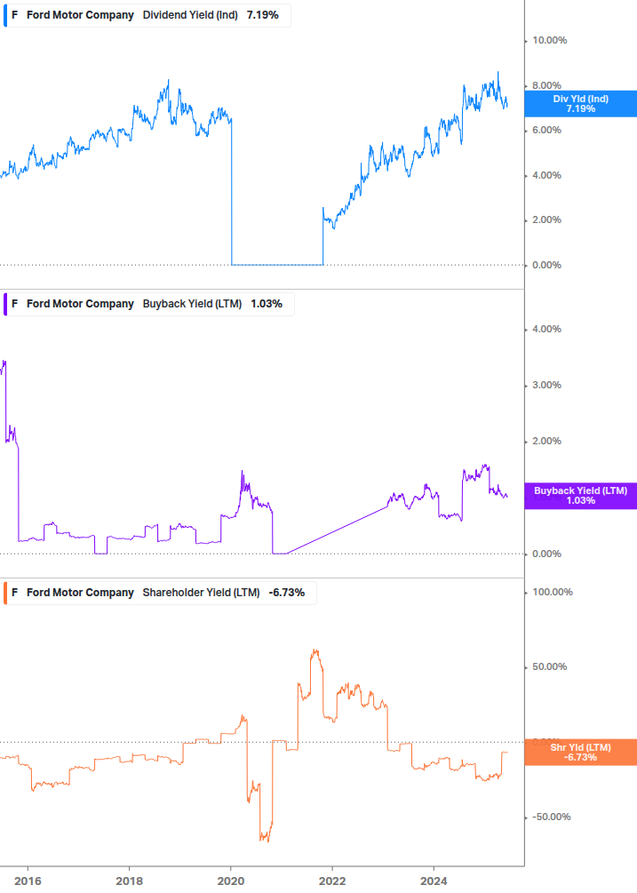The width and height of the screenshot is (637, 893).
Task: Click the blue Div Yld (Ind) 7.19% price tag
Action: [581, 104]
